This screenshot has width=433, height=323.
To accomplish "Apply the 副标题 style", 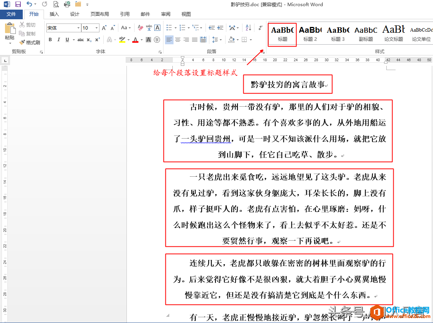I will pos(366,33).
